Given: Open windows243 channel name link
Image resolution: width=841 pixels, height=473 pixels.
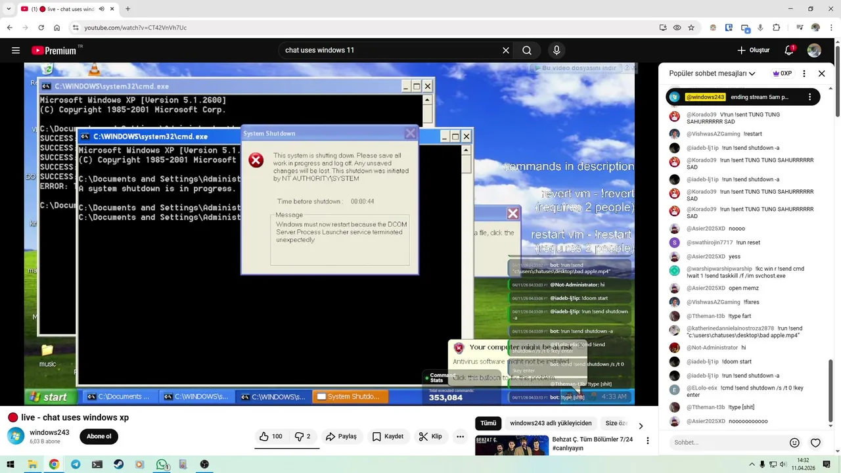Looking at the screenshot, I should coord(49,432).
